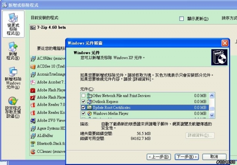Image resolution: width=237 pixels, height=165 pixels.
Task: Click the Update Root Certificates icon
Action: pos(90,108)
